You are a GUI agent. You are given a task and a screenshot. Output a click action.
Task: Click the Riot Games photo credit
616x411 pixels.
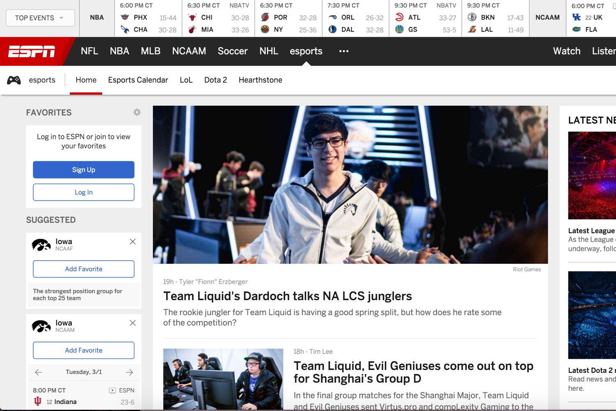527,270
